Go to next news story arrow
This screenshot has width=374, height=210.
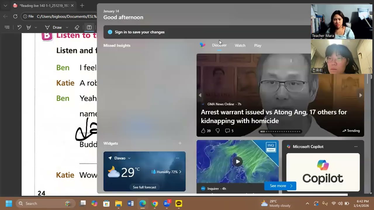click(360, 95)
